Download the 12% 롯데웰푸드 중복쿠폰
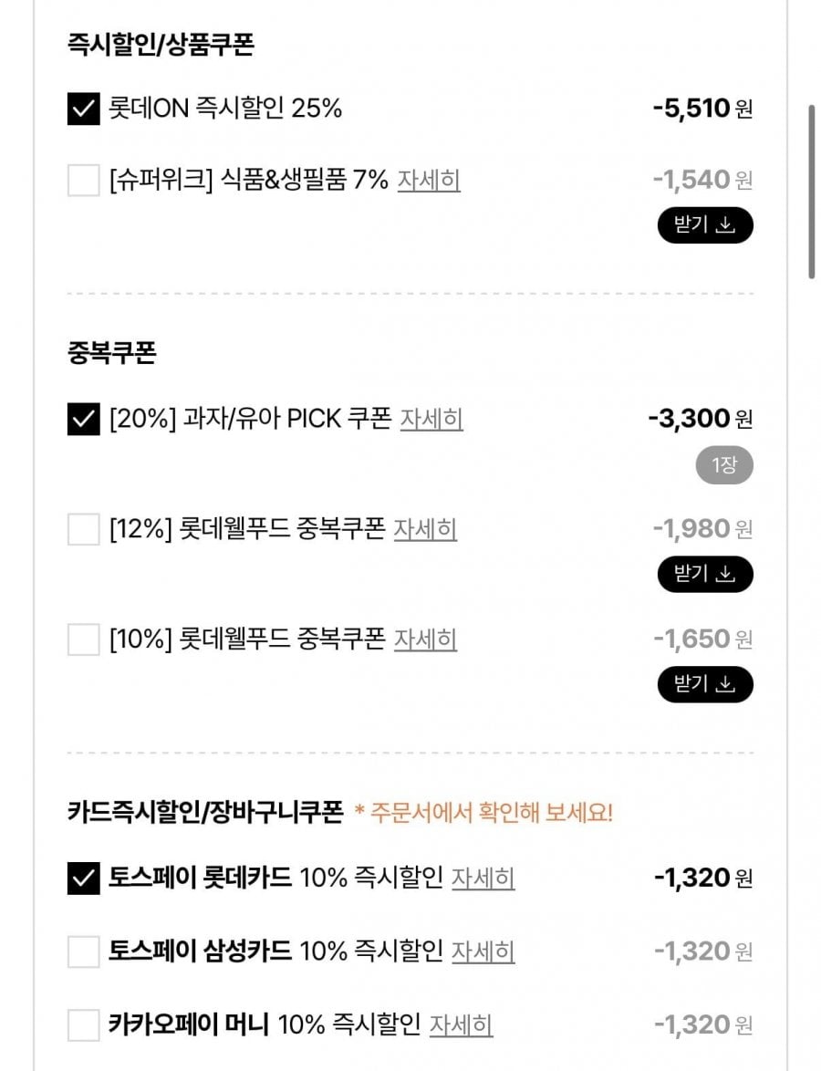 coord(704,574)
